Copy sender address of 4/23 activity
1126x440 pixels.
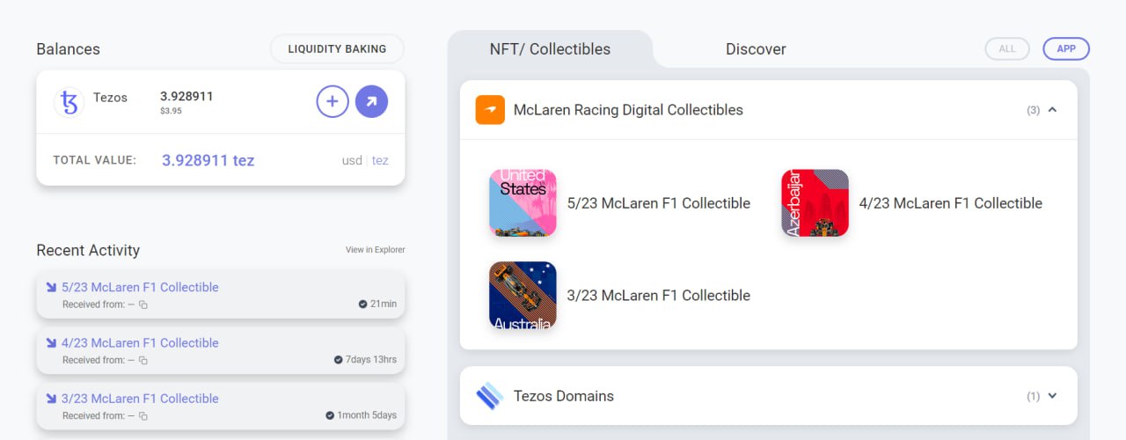[143, 360]
